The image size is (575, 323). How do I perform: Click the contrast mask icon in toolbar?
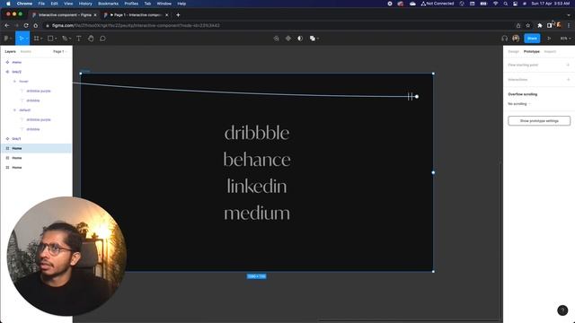pos(300,39)
